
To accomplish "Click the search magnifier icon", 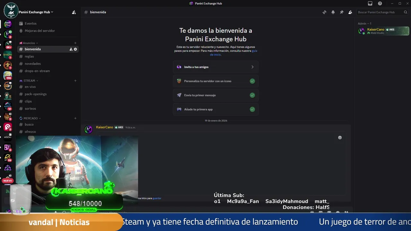I will coord(406,12).
